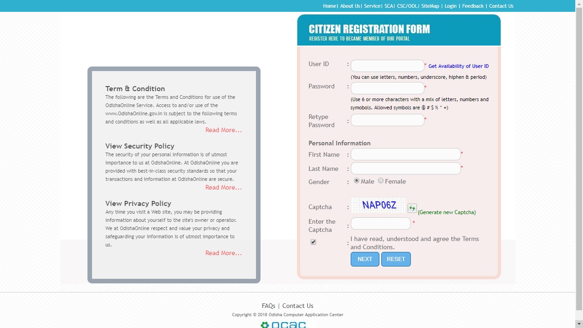
Task: Click Get Availability of User ID link
Action: (458, 66)
